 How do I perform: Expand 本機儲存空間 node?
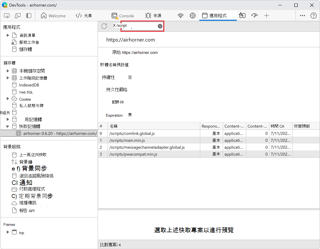(x=8, y=71)
